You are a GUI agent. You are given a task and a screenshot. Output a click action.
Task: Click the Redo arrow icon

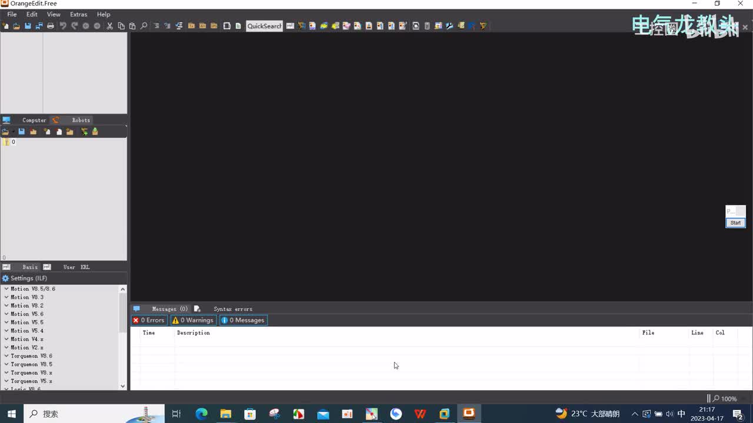[74, 26]
